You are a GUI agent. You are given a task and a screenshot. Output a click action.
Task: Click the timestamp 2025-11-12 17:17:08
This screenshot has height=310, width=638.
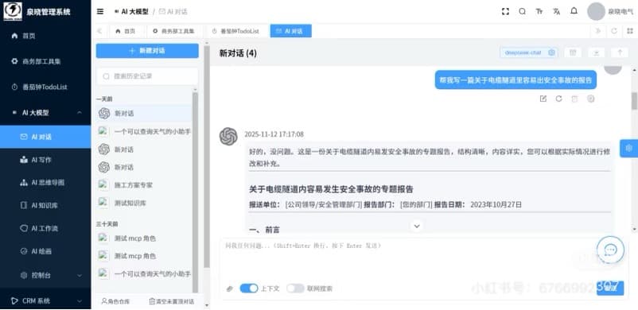pyautogui.click(x=274, y=134)
